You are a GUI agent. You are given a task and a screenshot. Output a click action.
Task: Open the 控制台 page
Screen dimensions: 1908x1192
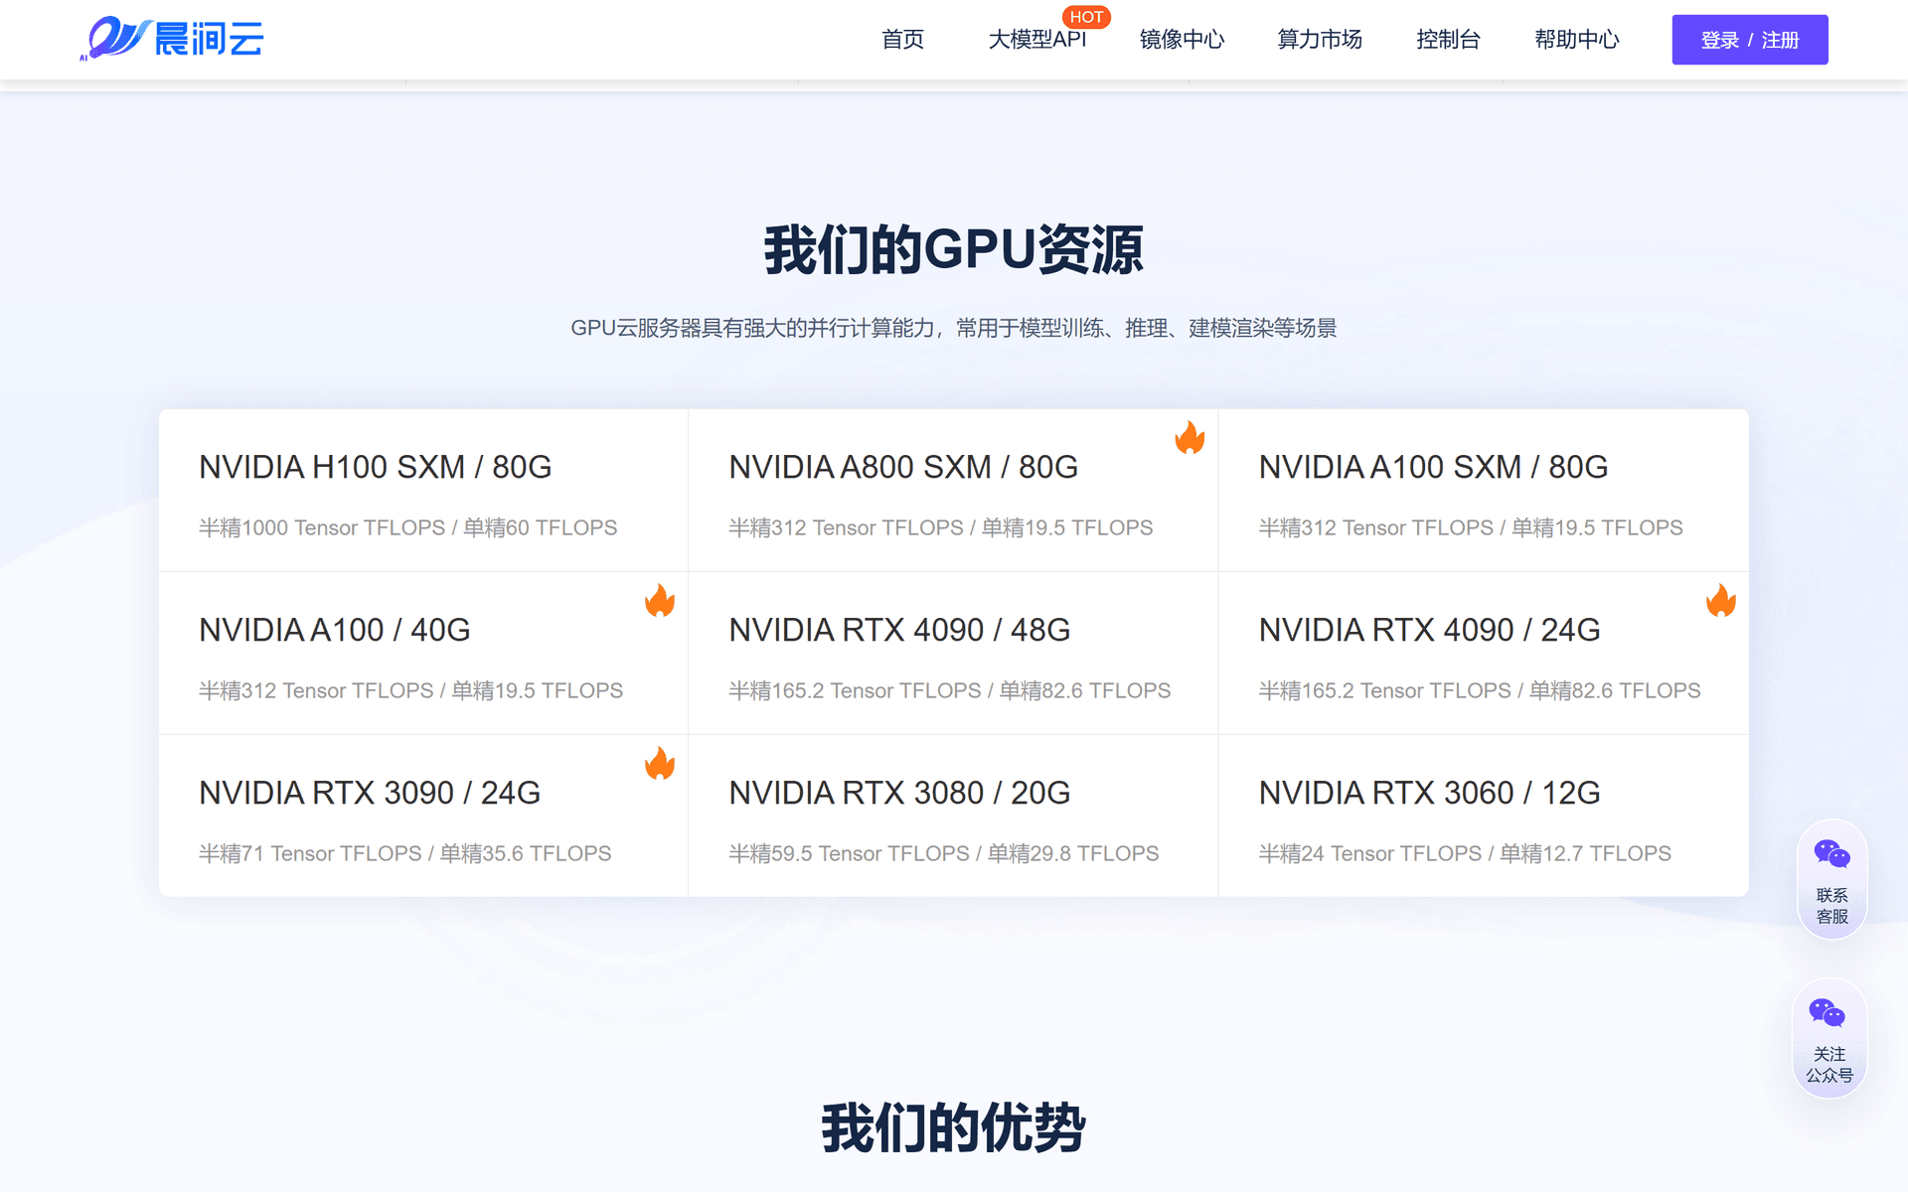[x=1448, y=40]
